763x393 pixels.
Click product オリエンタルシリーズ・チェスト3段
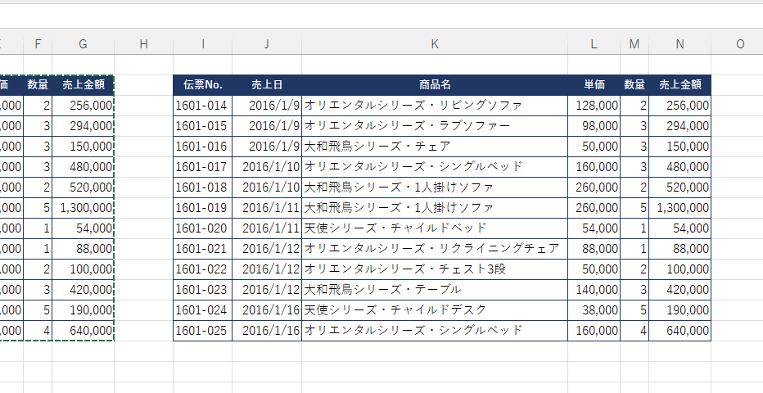pyautogui.click(x=435, y=269)
